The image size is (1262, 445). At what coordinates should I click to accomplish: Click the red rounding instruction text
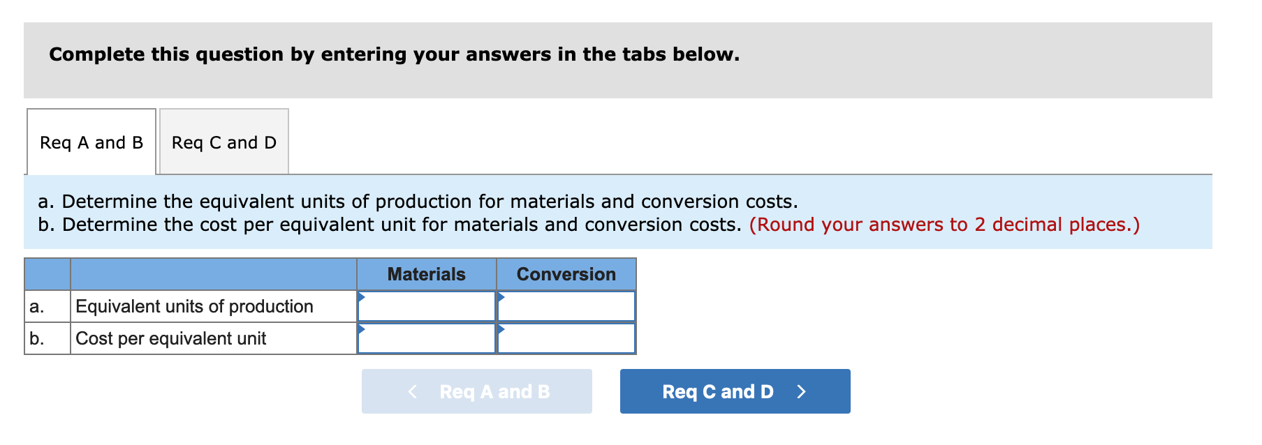click(x=944, y=225)
